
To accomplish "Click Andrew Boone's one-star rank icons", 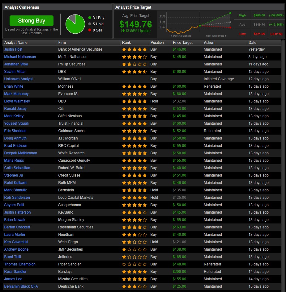I will point(134,249).
